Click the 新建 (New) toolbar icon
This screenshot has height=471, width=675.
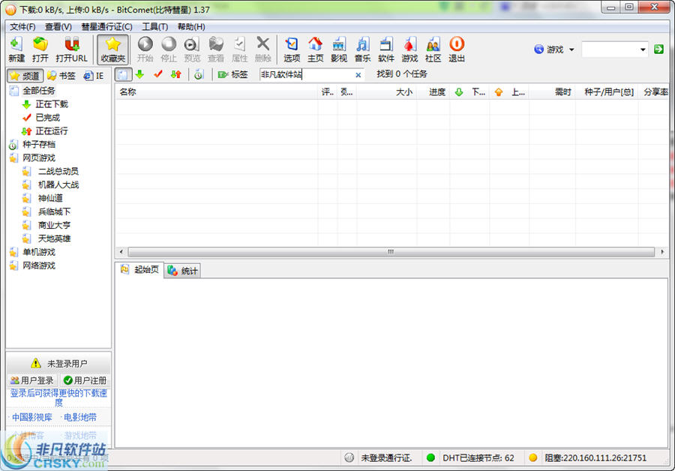pyautogui.click(x=16, y=49)
